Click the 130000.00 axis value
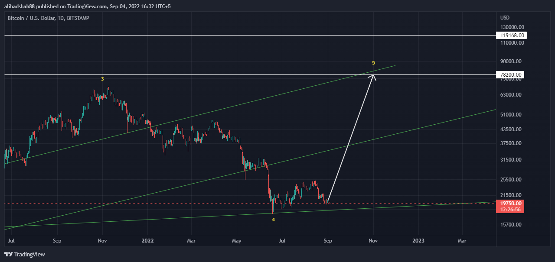This screenshot has width=555, height=262. click(x=512, y=27)
